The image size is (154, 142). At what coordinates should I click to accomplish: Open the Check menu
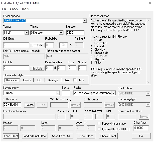tap(14, 9)
